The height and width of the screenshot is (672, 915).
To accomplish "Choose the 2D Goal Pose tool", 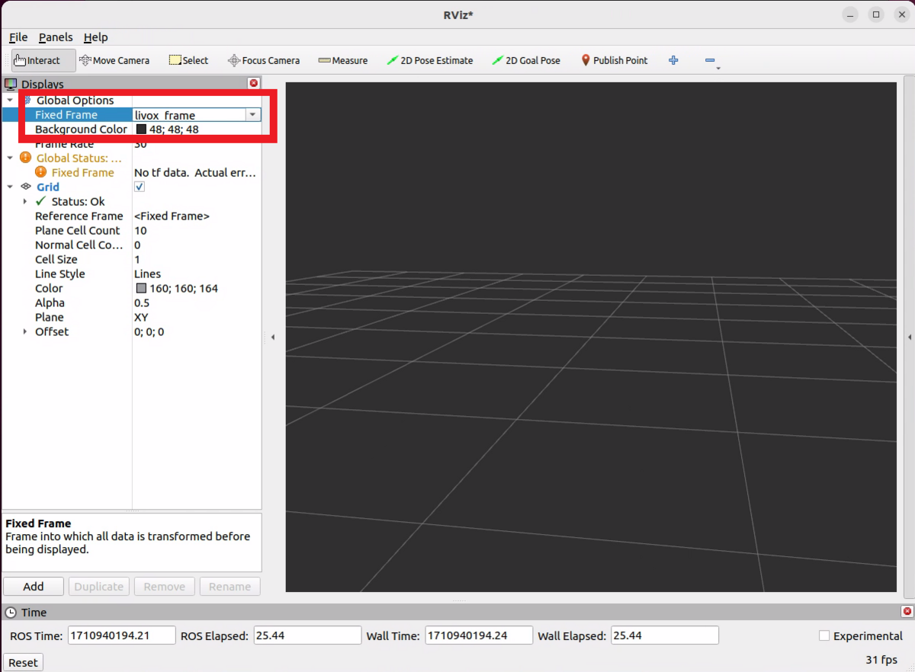I will [x=526, y=59].
